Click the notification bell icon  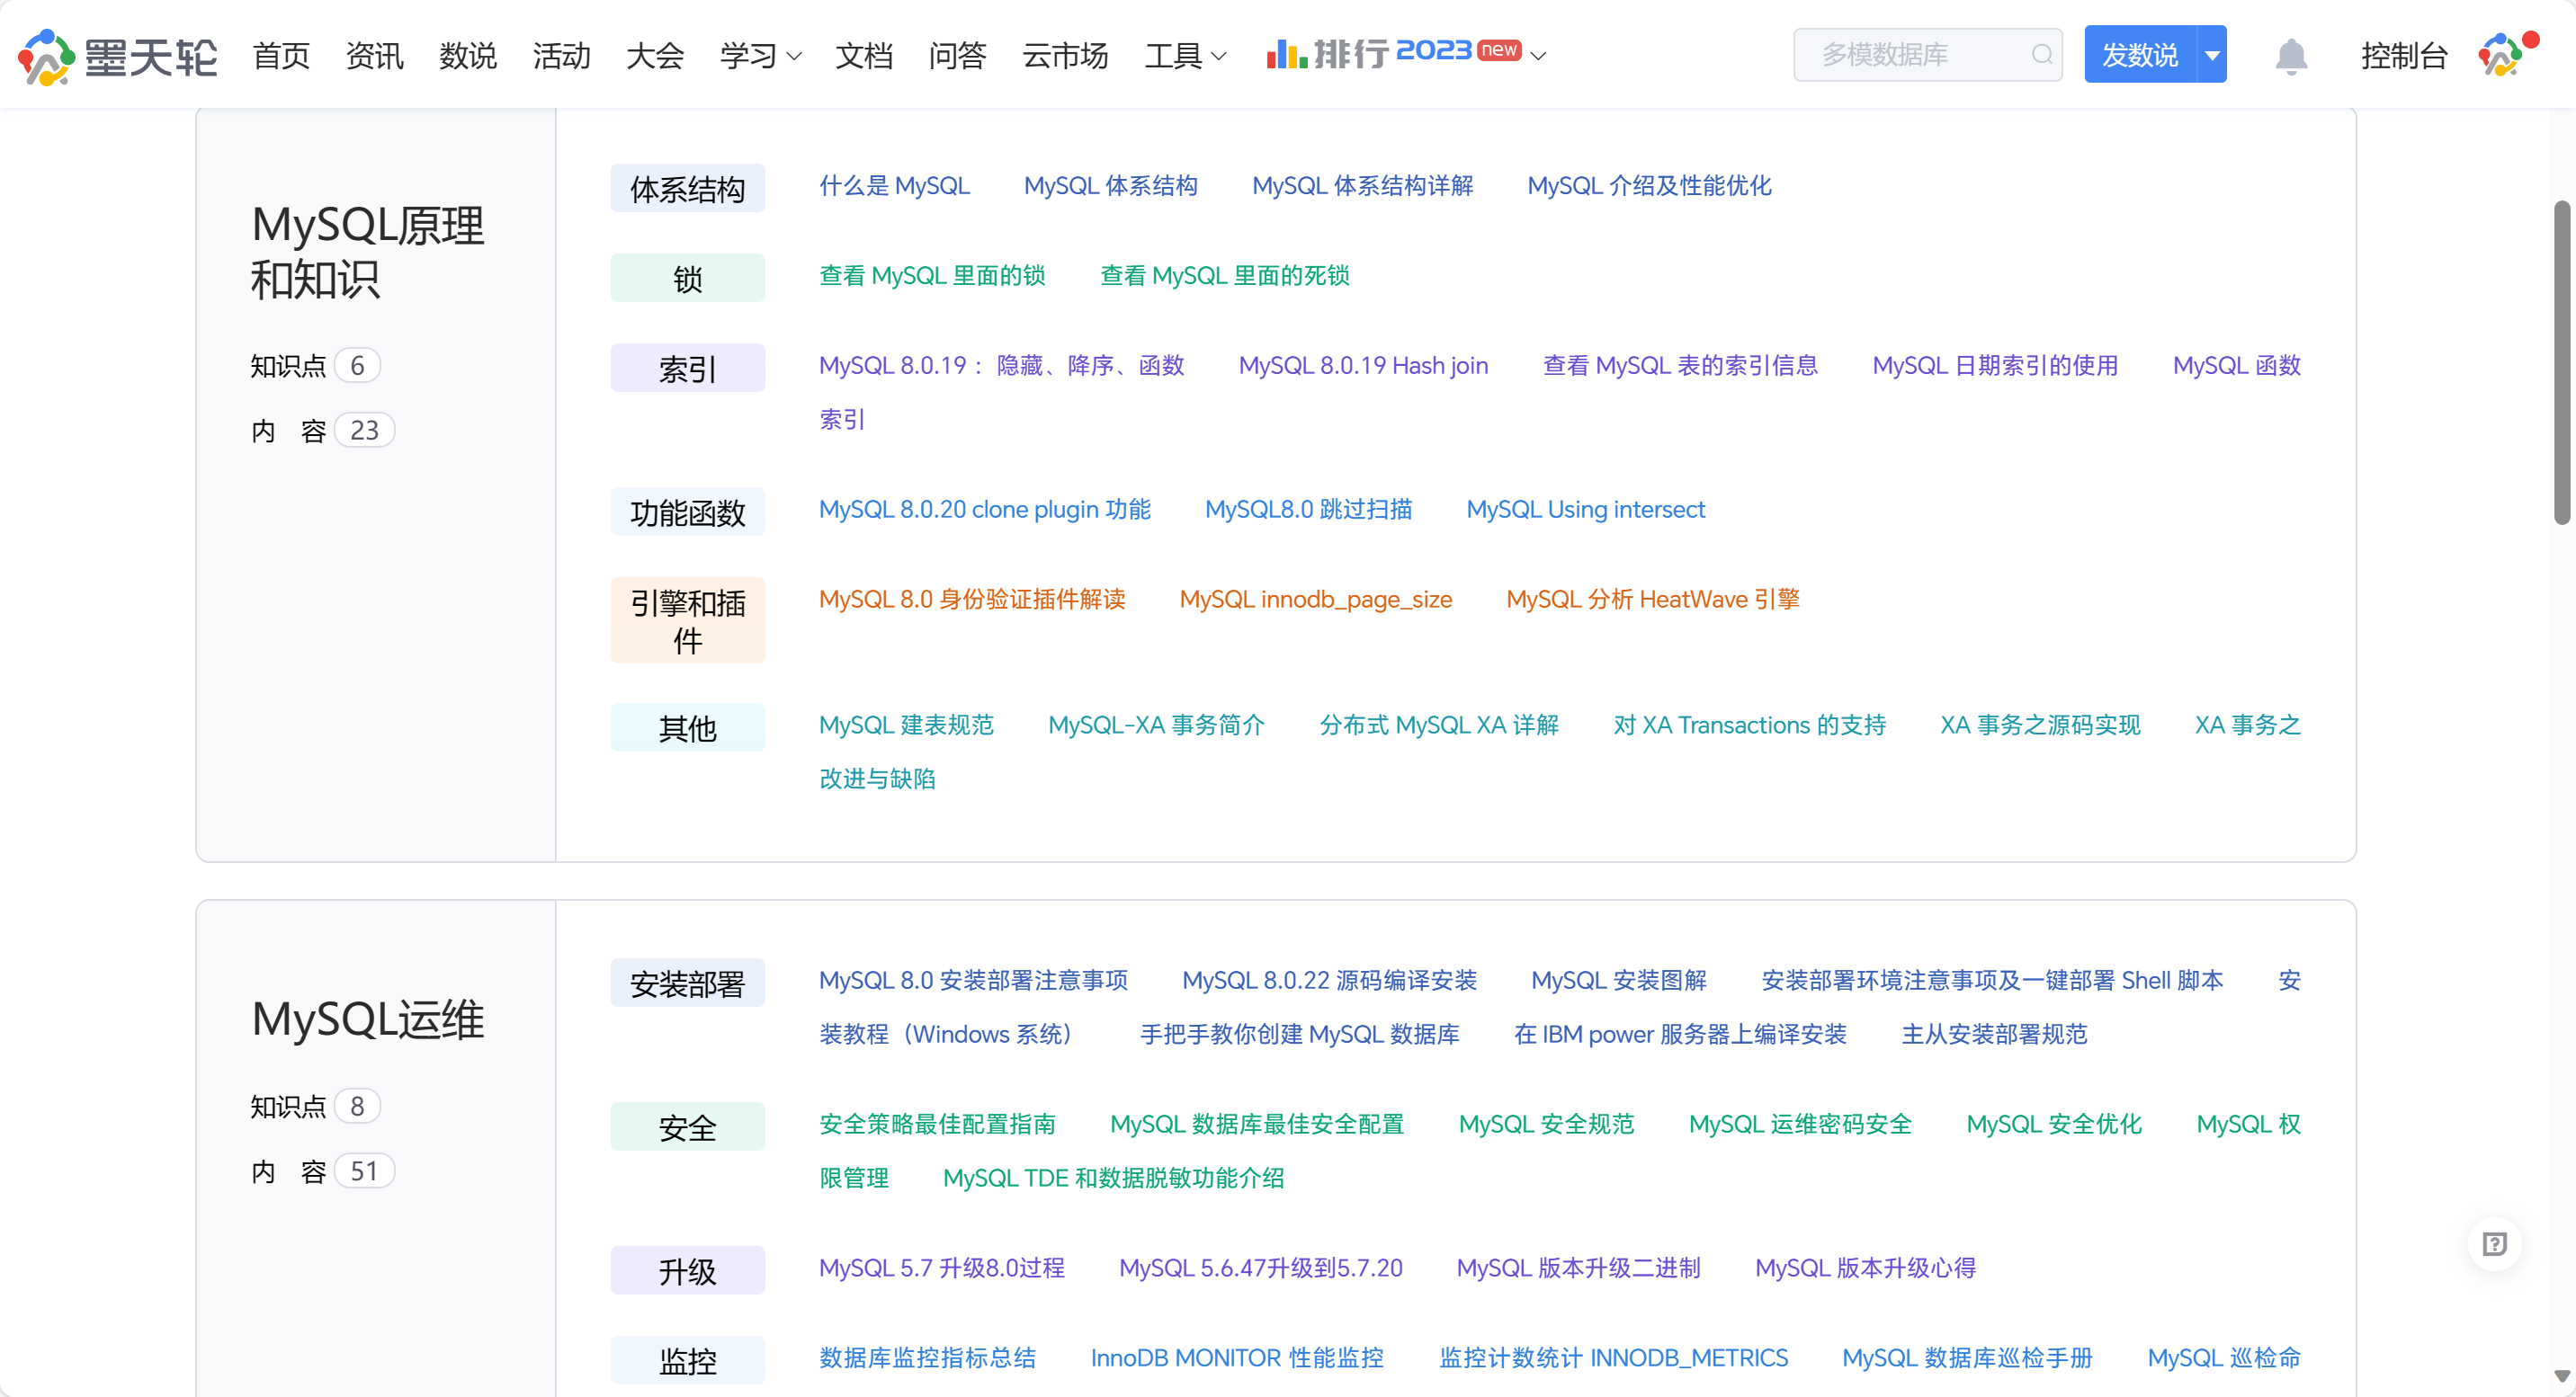pyautogui.click(x=2290, y=55)
